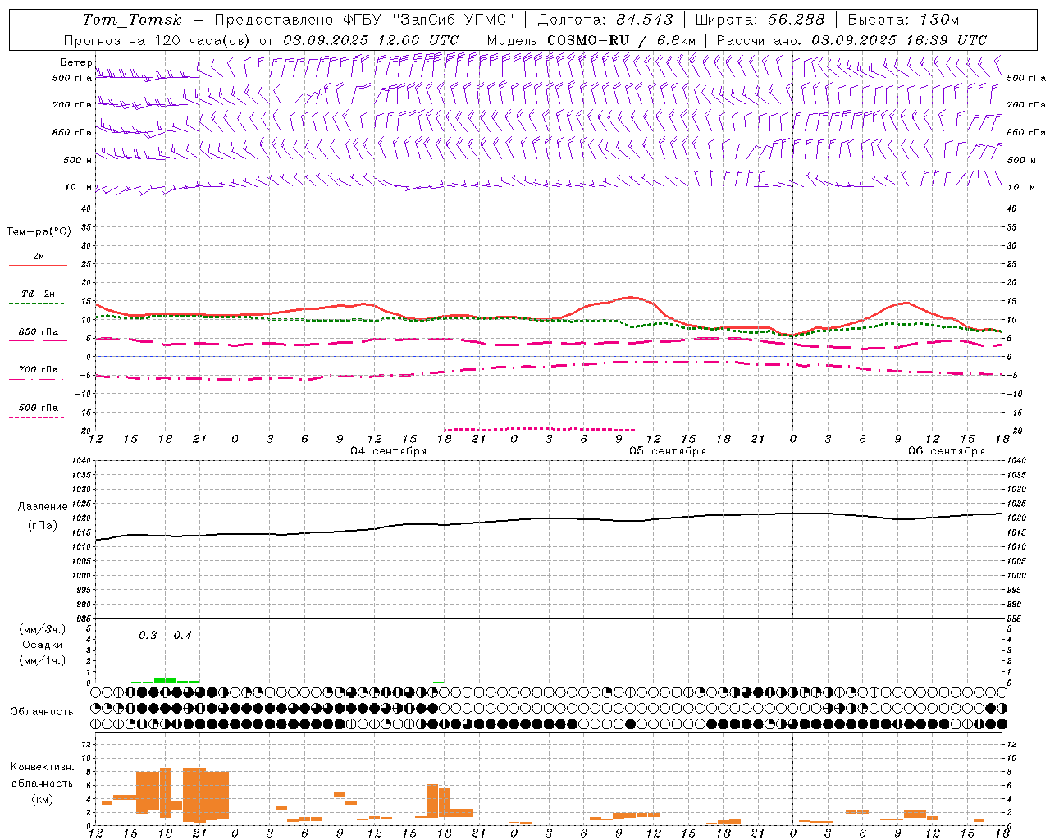Click the "(мм/3ч.)" precipitation unit label
Screen dimensions: 1050x840
point(43,629)
